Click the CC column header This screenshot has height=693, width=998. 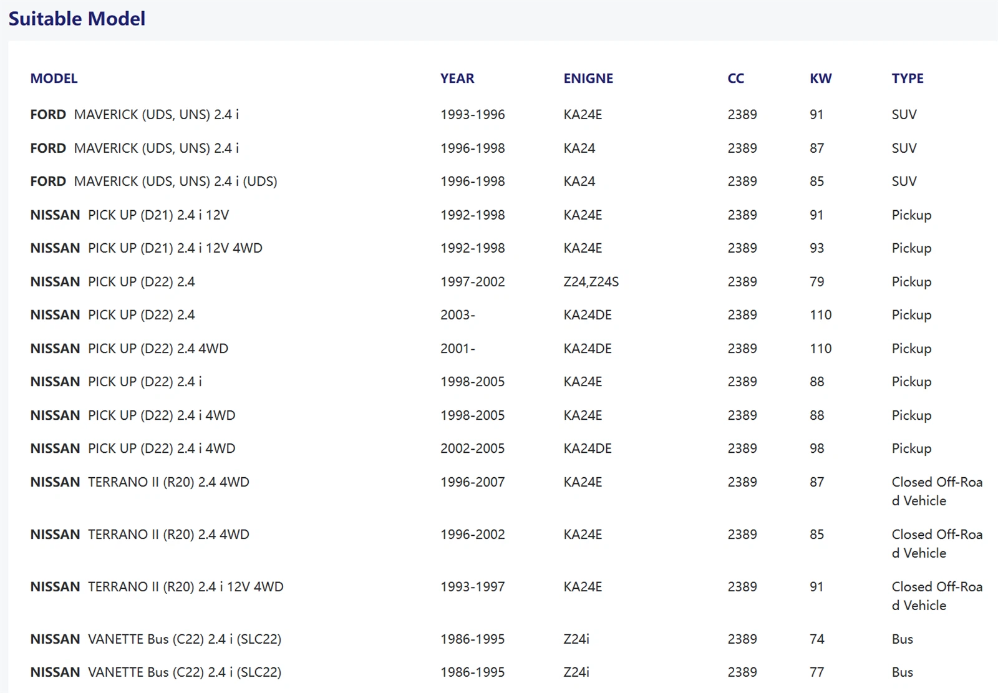(x=736, y=79)
